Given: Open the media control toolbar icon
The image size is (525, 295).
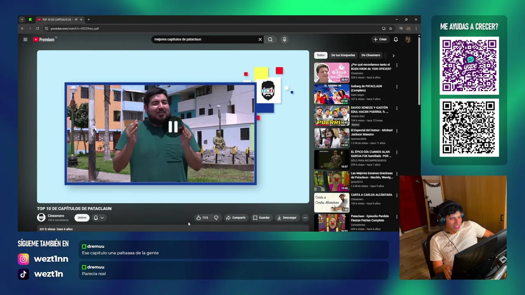Looking at the screenshot, I should pyautogui.click(x=401, y=28).
